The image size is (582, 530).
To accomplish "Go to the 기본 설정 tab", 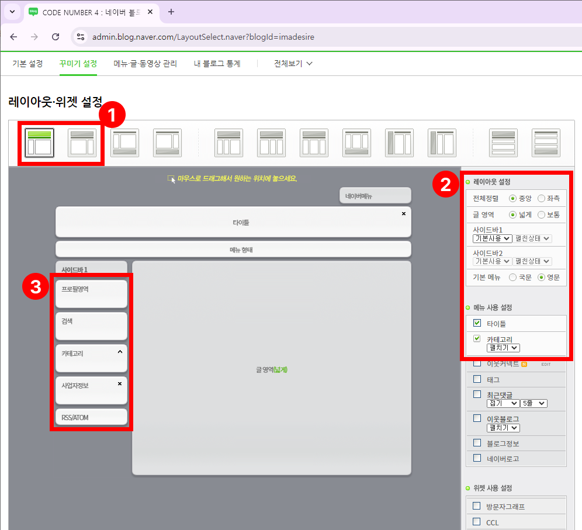I will pyautogui.click(x=27, y=64).
